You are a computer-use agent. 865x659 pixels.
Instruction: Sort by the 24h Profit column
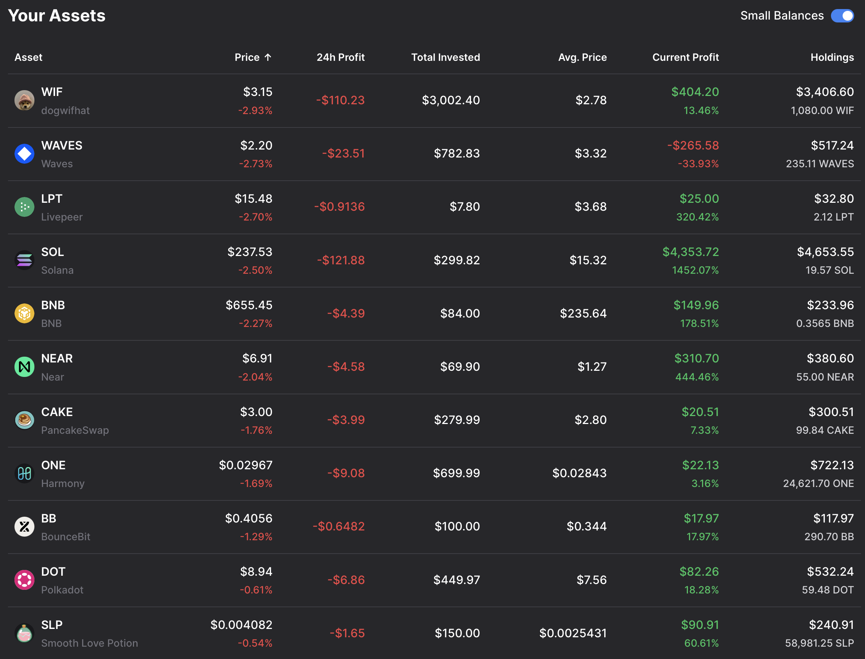pyautogui.click(x=340, y=57)
